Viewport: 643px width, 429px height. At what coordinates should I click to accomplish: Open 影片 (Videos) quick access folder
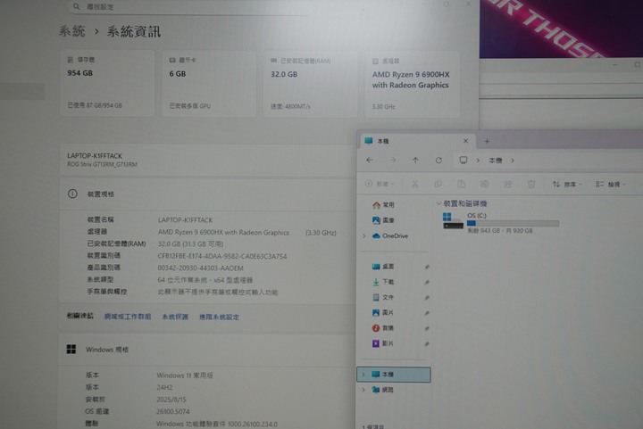383,343
